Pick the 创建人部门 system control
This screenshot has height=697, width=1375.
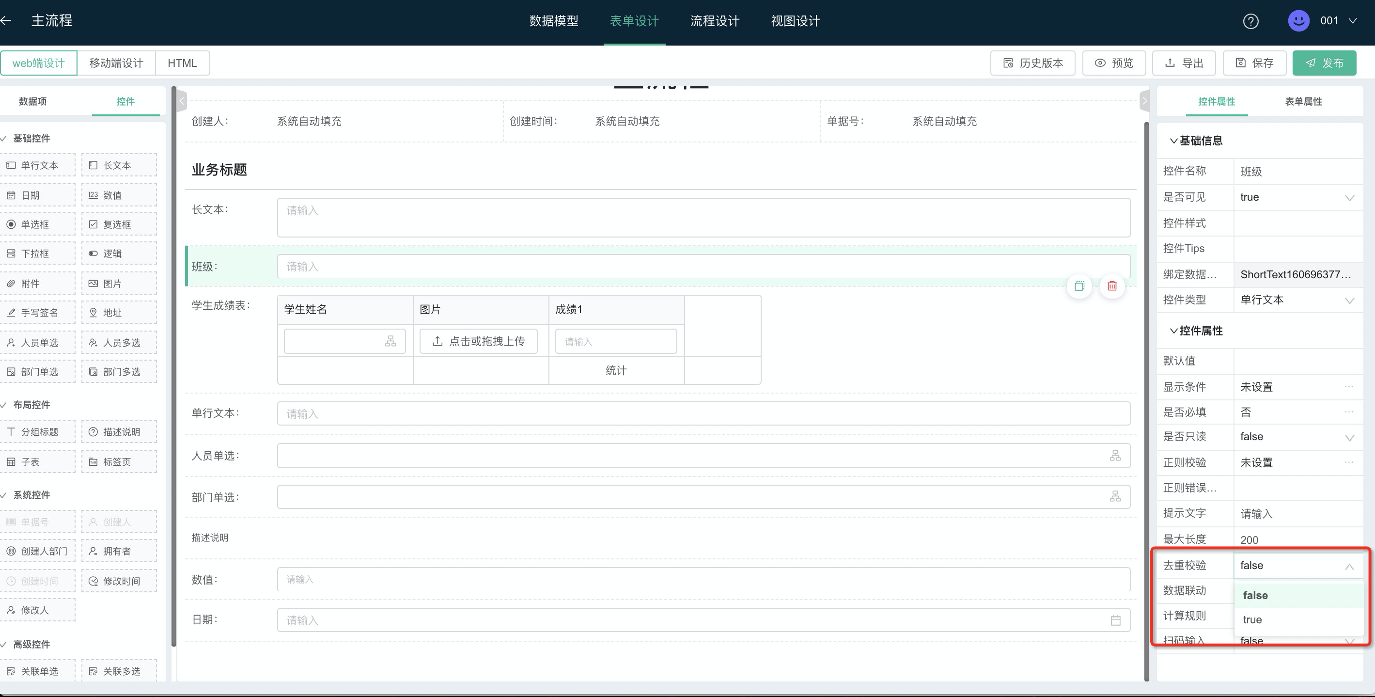(x=37, y=551)
